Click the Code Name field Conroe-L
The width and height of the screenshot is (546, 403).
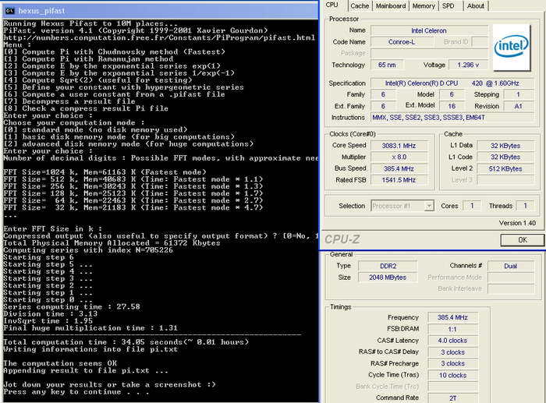[x=402, y=42]
